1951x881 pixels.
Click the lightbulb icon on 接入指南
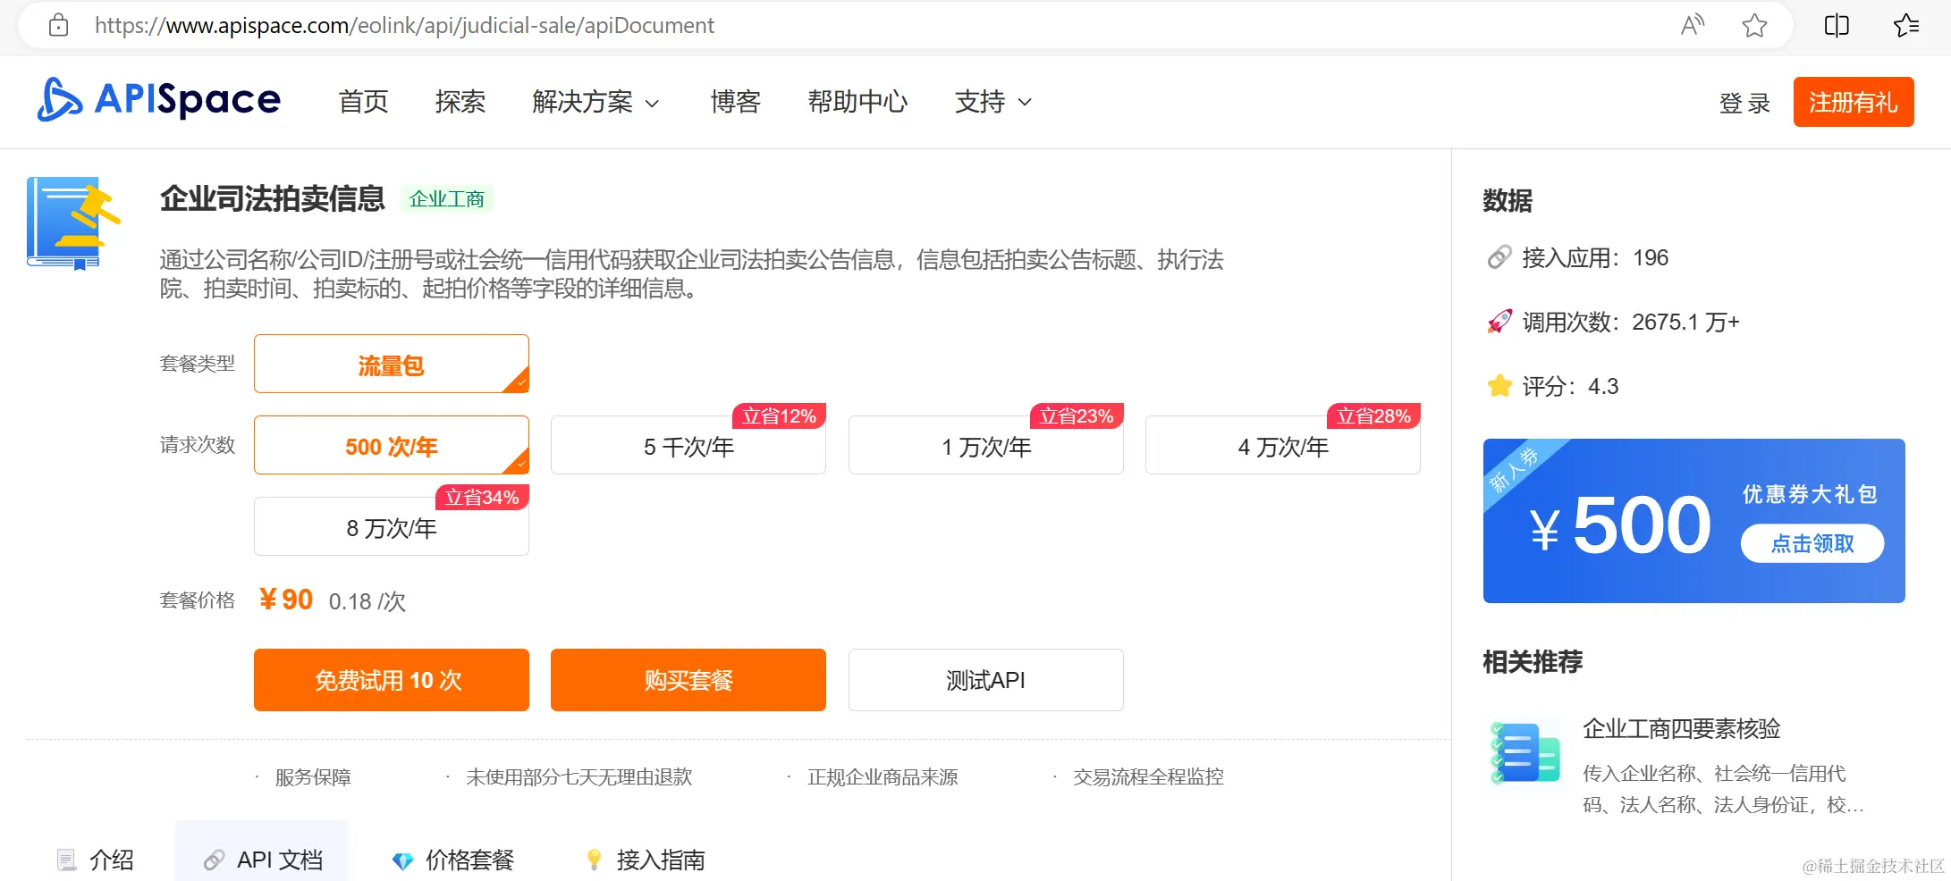(594, 860)
